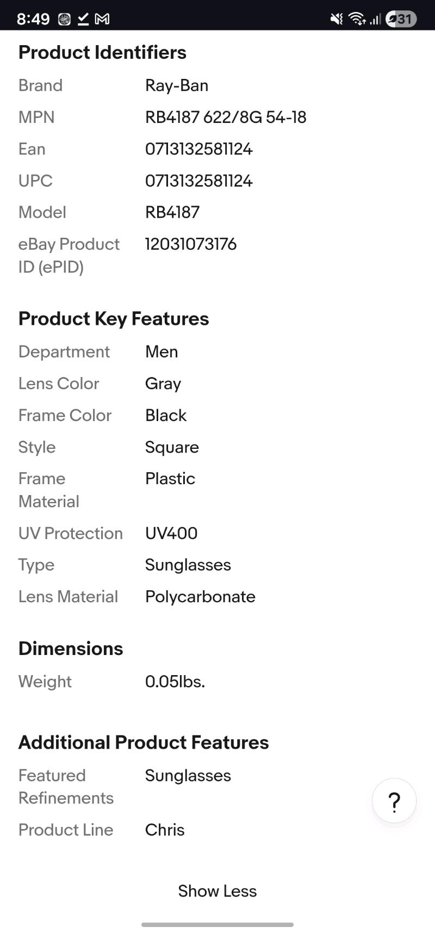
Task: Tap the question mark help button
Action: [394, 801]
